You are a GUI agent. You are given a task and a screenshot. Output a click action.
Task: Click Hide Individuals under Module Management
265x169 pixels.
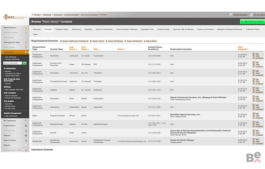[x=11, y=116]
